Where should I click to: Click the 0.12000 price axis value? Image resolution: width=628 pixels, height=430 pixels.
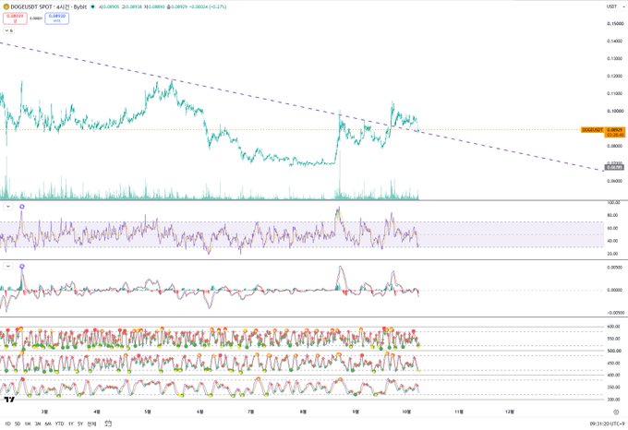[615, 76]
